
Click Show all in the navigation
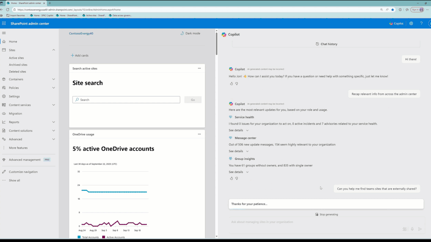[x=14, y=180]
